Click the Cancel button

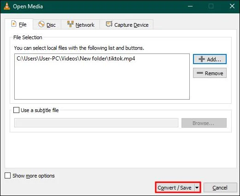click(220, 188)
